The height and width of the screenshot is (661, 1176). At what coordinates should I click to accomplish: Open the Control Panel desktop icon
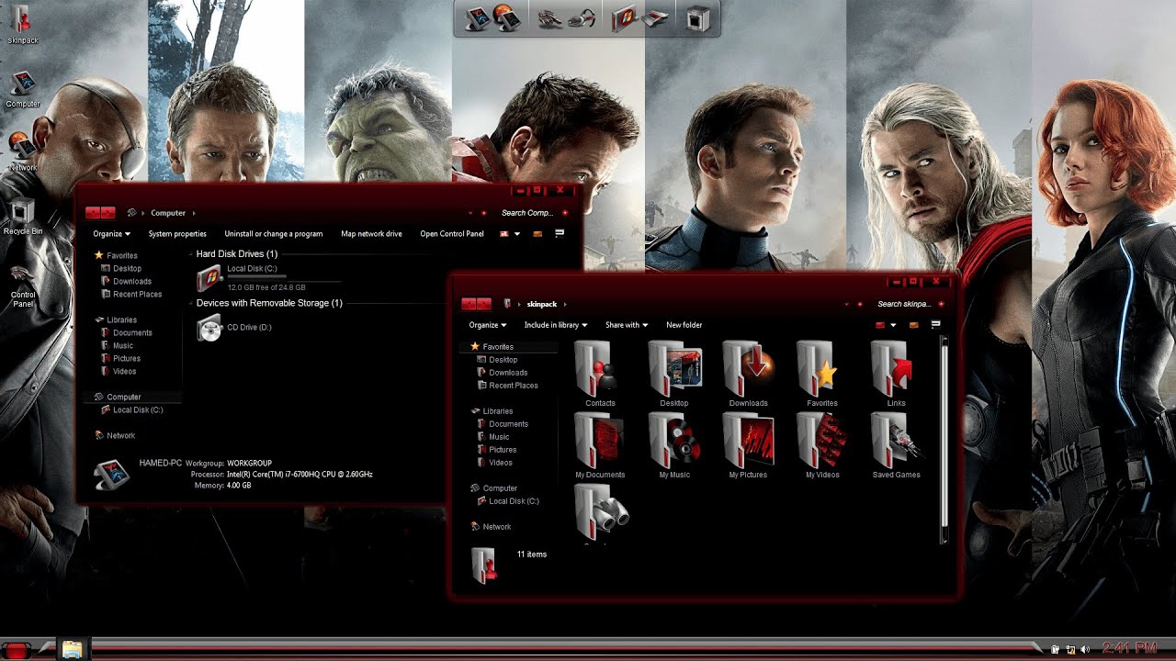[x=23, y=286]
